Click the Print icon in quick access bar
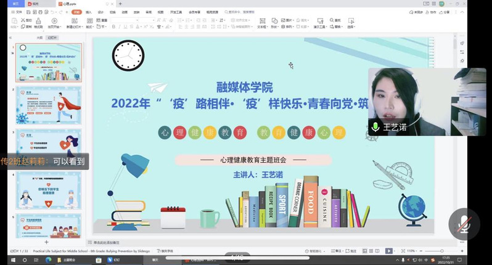The height and width of the screenshot is (265, 492). pyautogui.click(x=40, y=12)
